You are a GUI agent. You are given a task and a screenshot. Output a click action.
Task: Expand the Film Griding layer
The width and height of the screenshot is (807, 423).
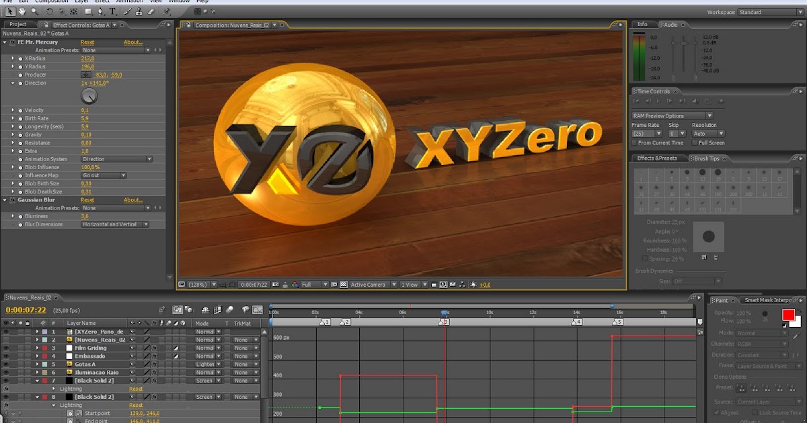(x=38, y=348)
